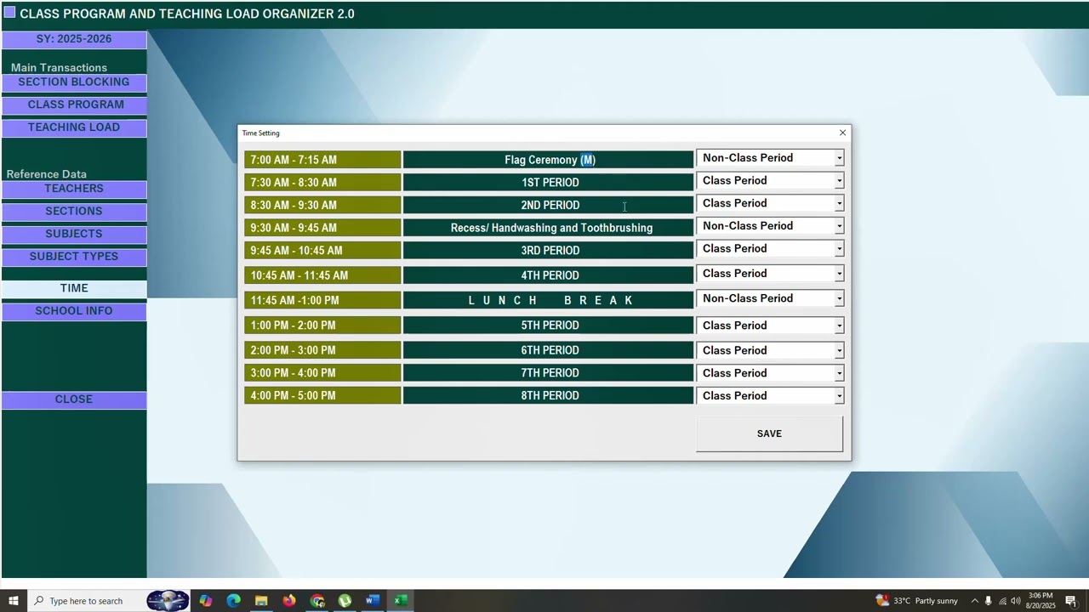Open TEACHERS reference data

pos(74,189)
